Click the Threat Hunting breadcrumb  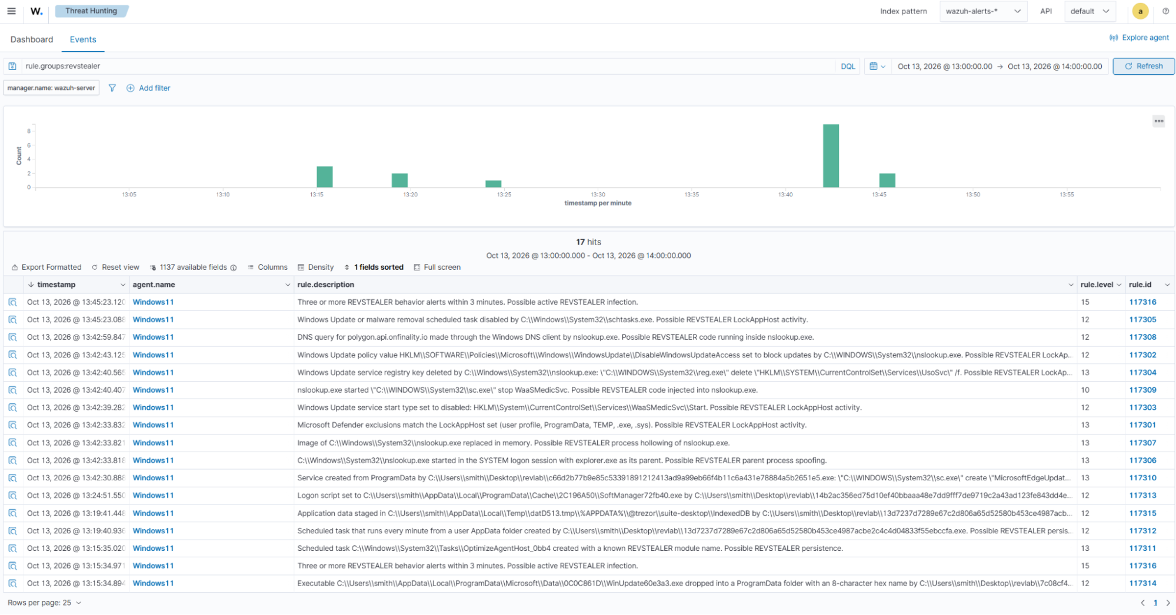point(91,11)
